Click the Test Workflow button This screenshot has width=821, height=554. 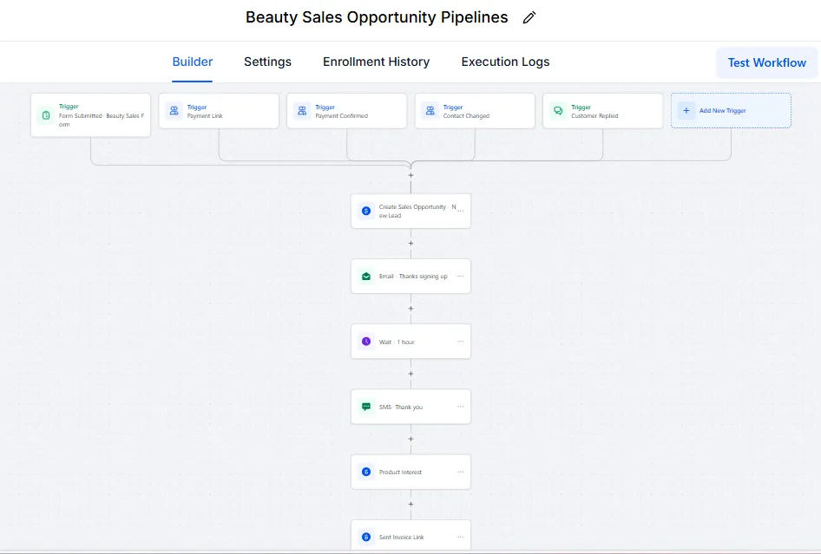[x=766, y=62]
